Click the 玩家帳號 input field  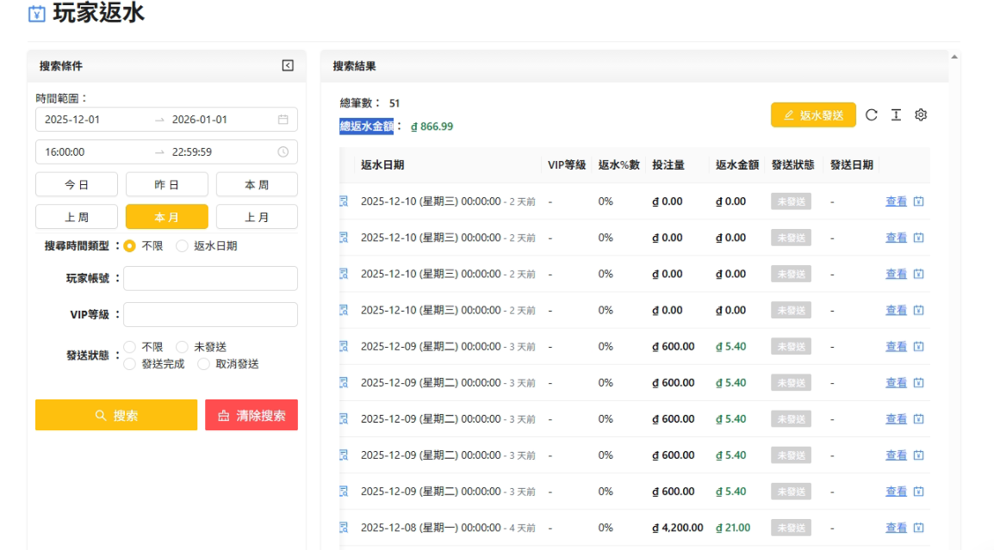pos(210,279)
